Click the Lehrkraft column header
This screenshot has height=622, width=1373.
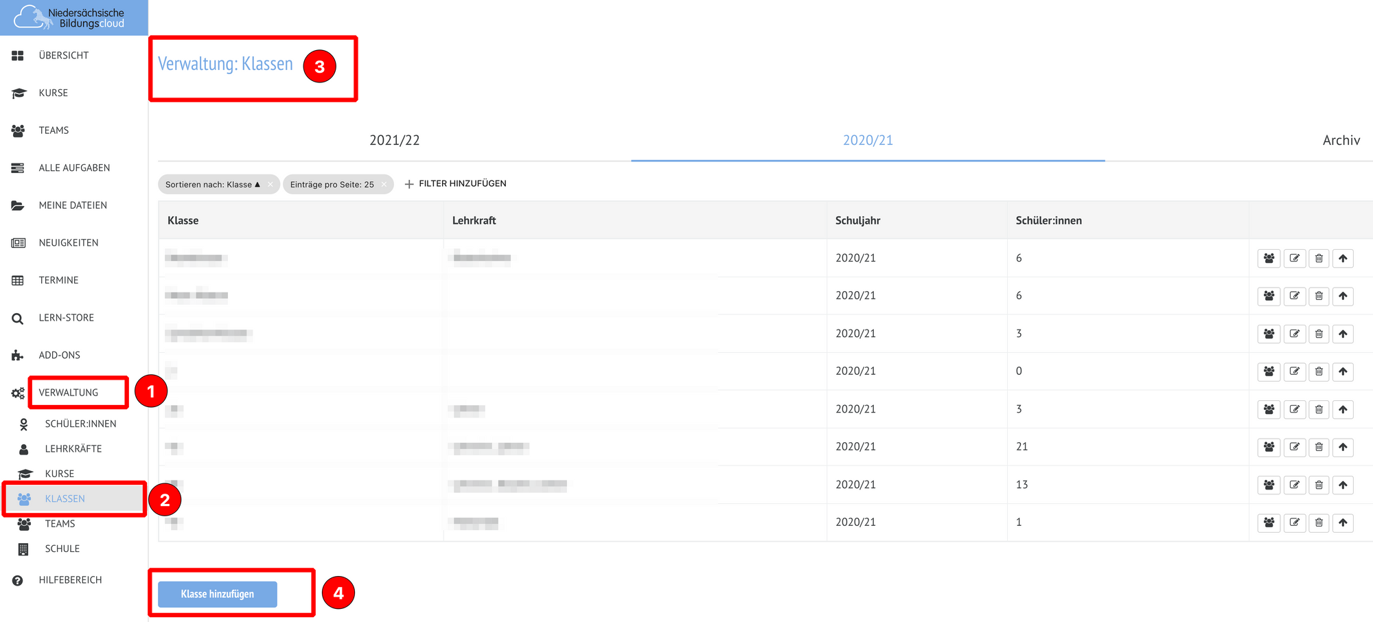tap(474, 220)
